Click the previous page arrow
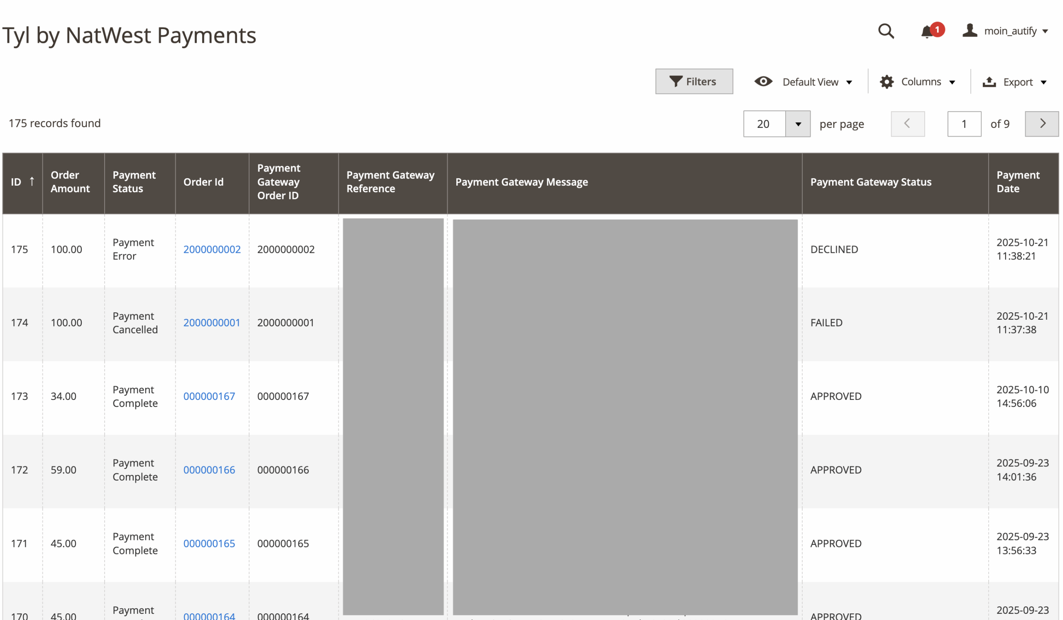This screenshot has width=1063, height=620. coord(907,124)
